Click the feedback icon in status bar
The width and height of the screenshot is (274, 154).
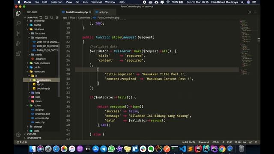250,142
